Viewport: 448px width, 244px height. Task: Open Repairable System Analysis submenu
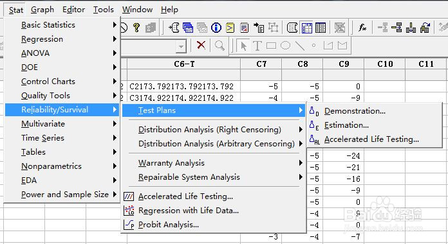(214, 177)
